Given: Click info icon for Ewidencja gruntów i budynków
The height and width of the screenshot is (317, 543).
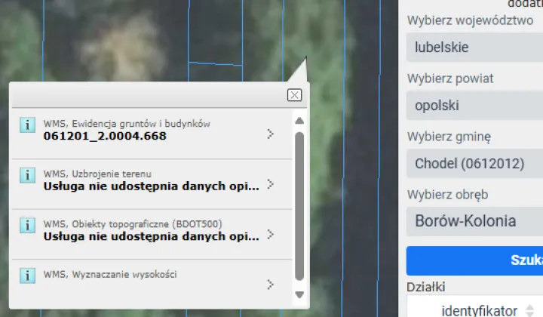Looking at the screenshot, I should point(27,125).
